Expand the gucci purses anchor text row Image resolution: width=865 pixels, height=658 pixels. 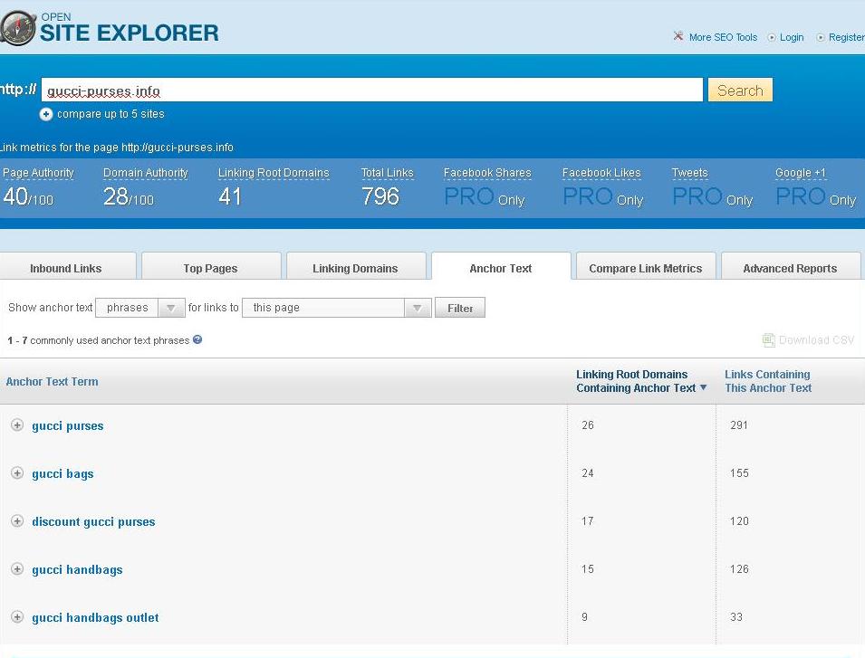click(x=16, y=425)
